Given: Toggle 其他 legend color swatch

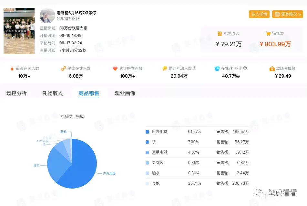Looking at the screenshot, I should pyautogui.click(x=148, y=183).
